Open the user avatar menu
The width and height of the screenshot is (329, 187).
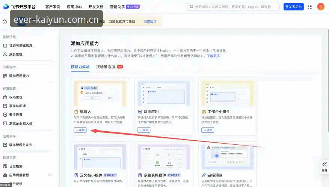click(321, 7)
